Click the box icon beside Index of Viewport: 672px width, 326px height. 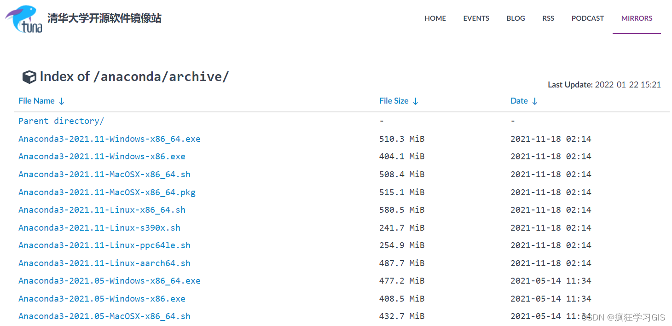pos(29,77)
